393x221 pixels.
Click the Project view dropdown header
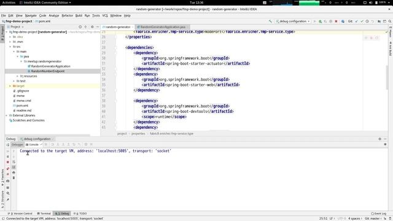pos(15,27)
